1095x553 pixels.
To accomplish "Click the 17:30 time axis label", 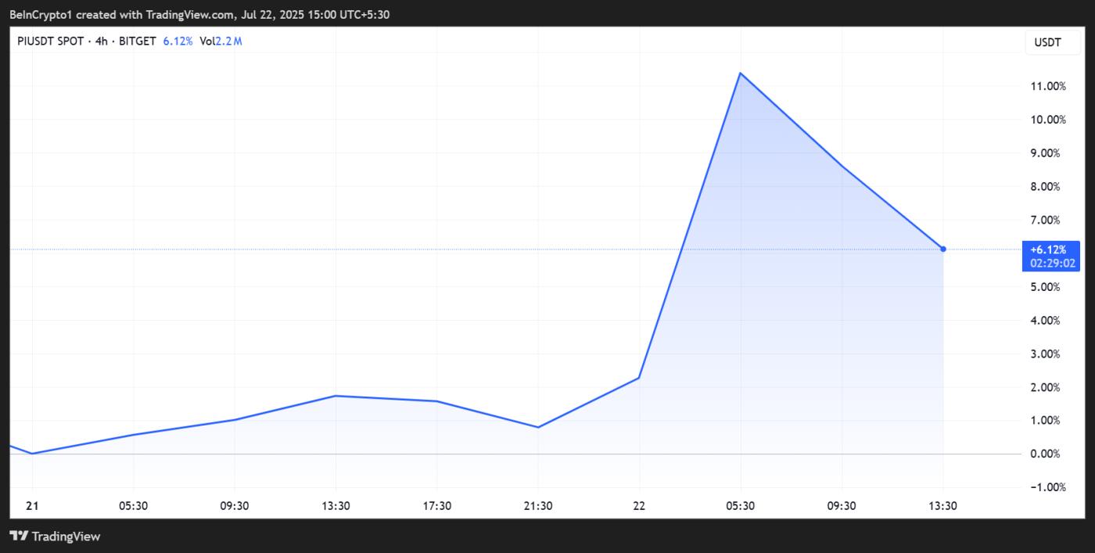I will [437, 506].
